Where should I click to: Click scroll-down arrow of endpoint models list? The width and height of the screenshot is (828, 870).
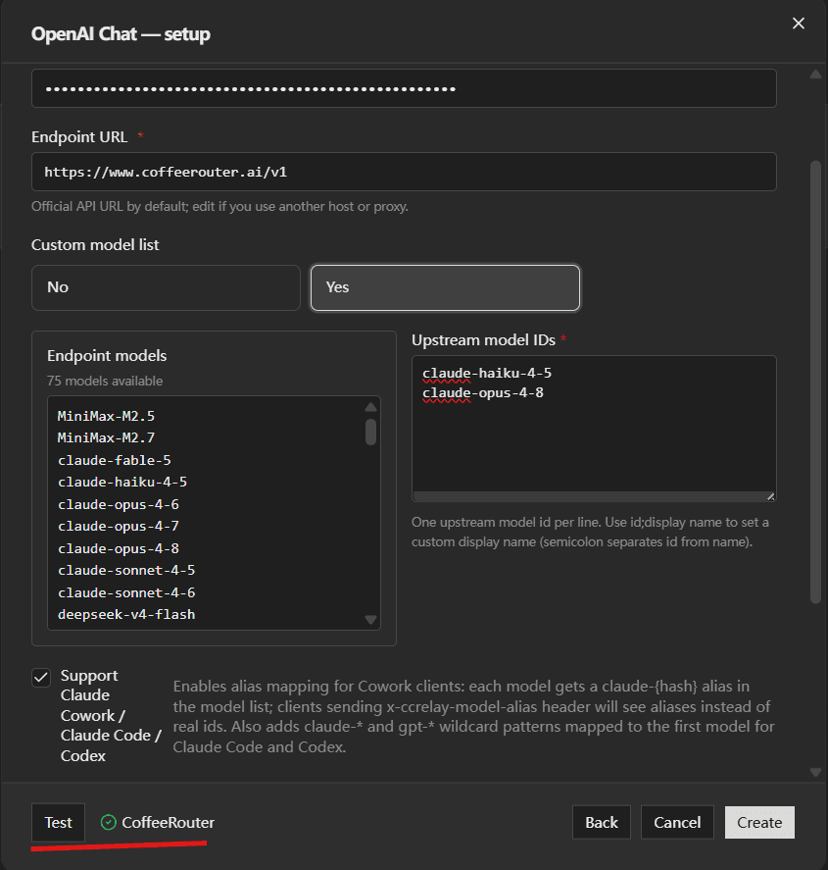370,620
